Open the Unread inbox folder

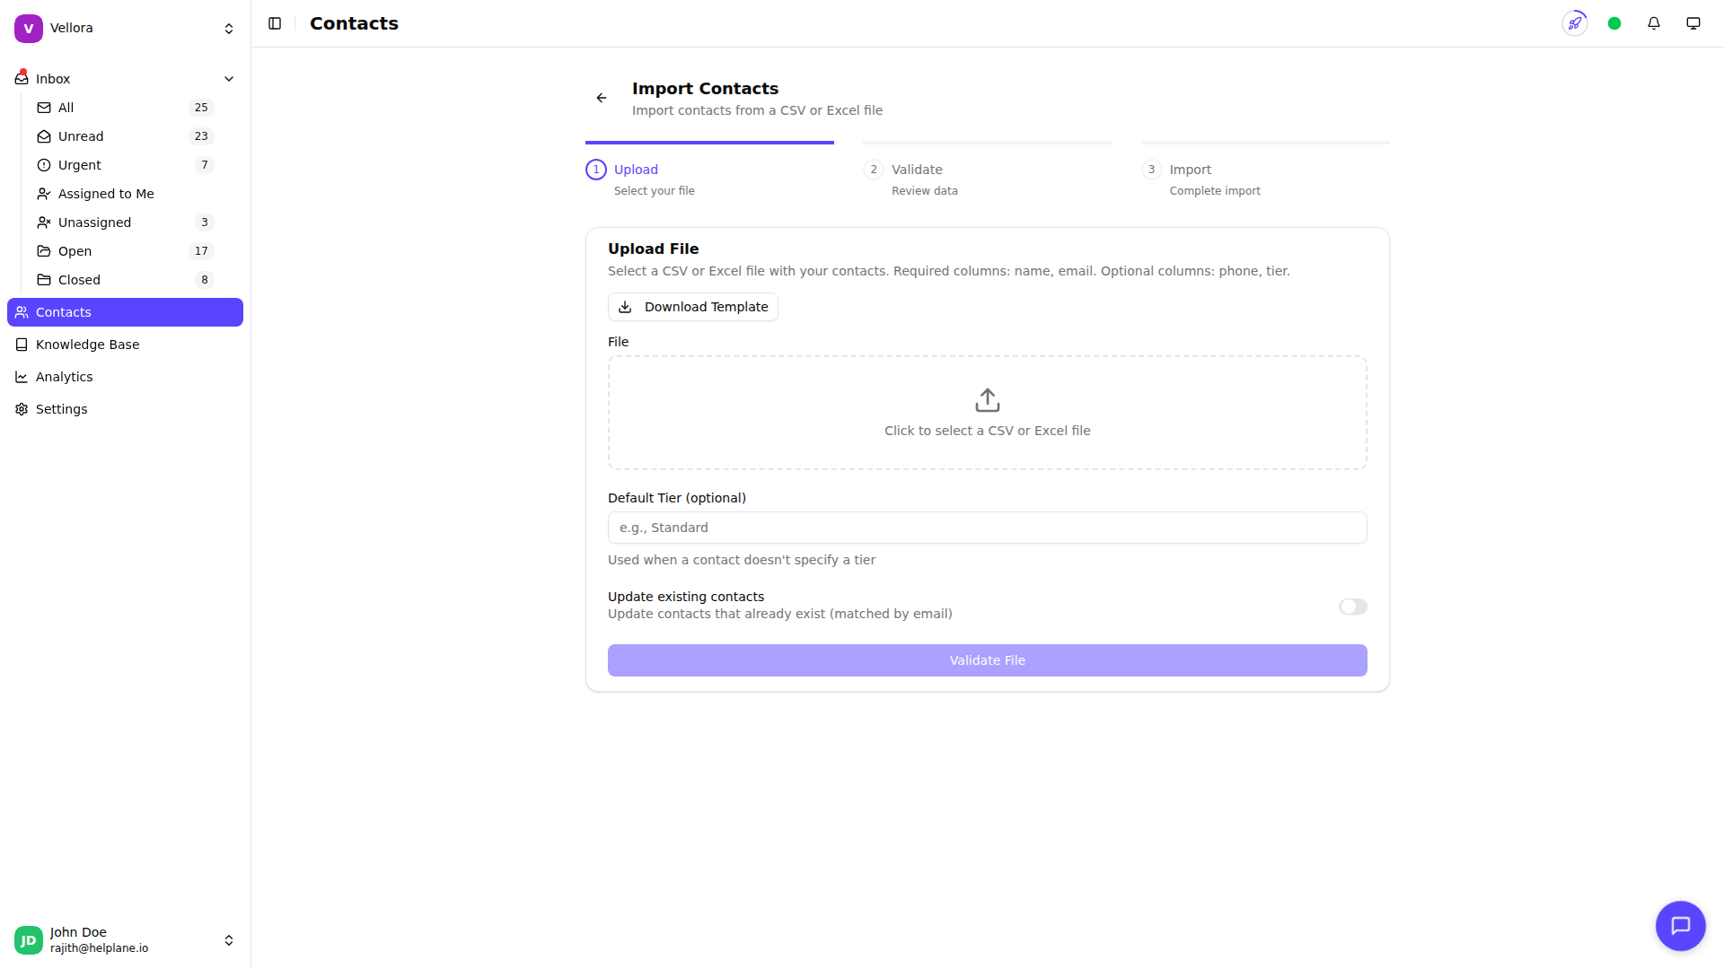[x=125, y=136]
